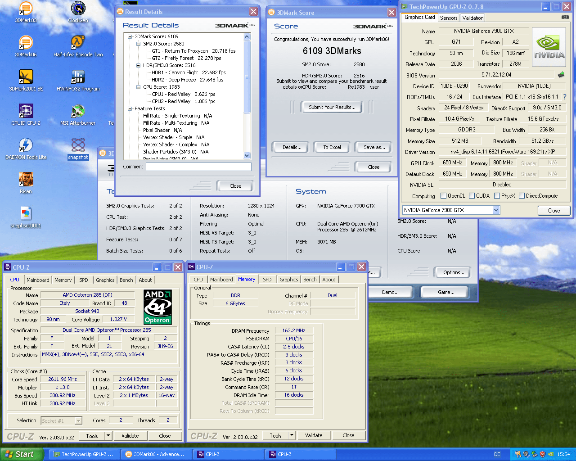This screenshot has width=576, height=461.
Task: Click the Comment input field
Action: point(198,167)
